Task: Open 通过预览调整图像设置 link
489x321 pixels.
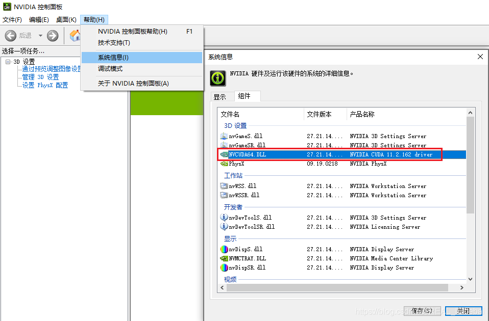Action: (x=52, y=69)
